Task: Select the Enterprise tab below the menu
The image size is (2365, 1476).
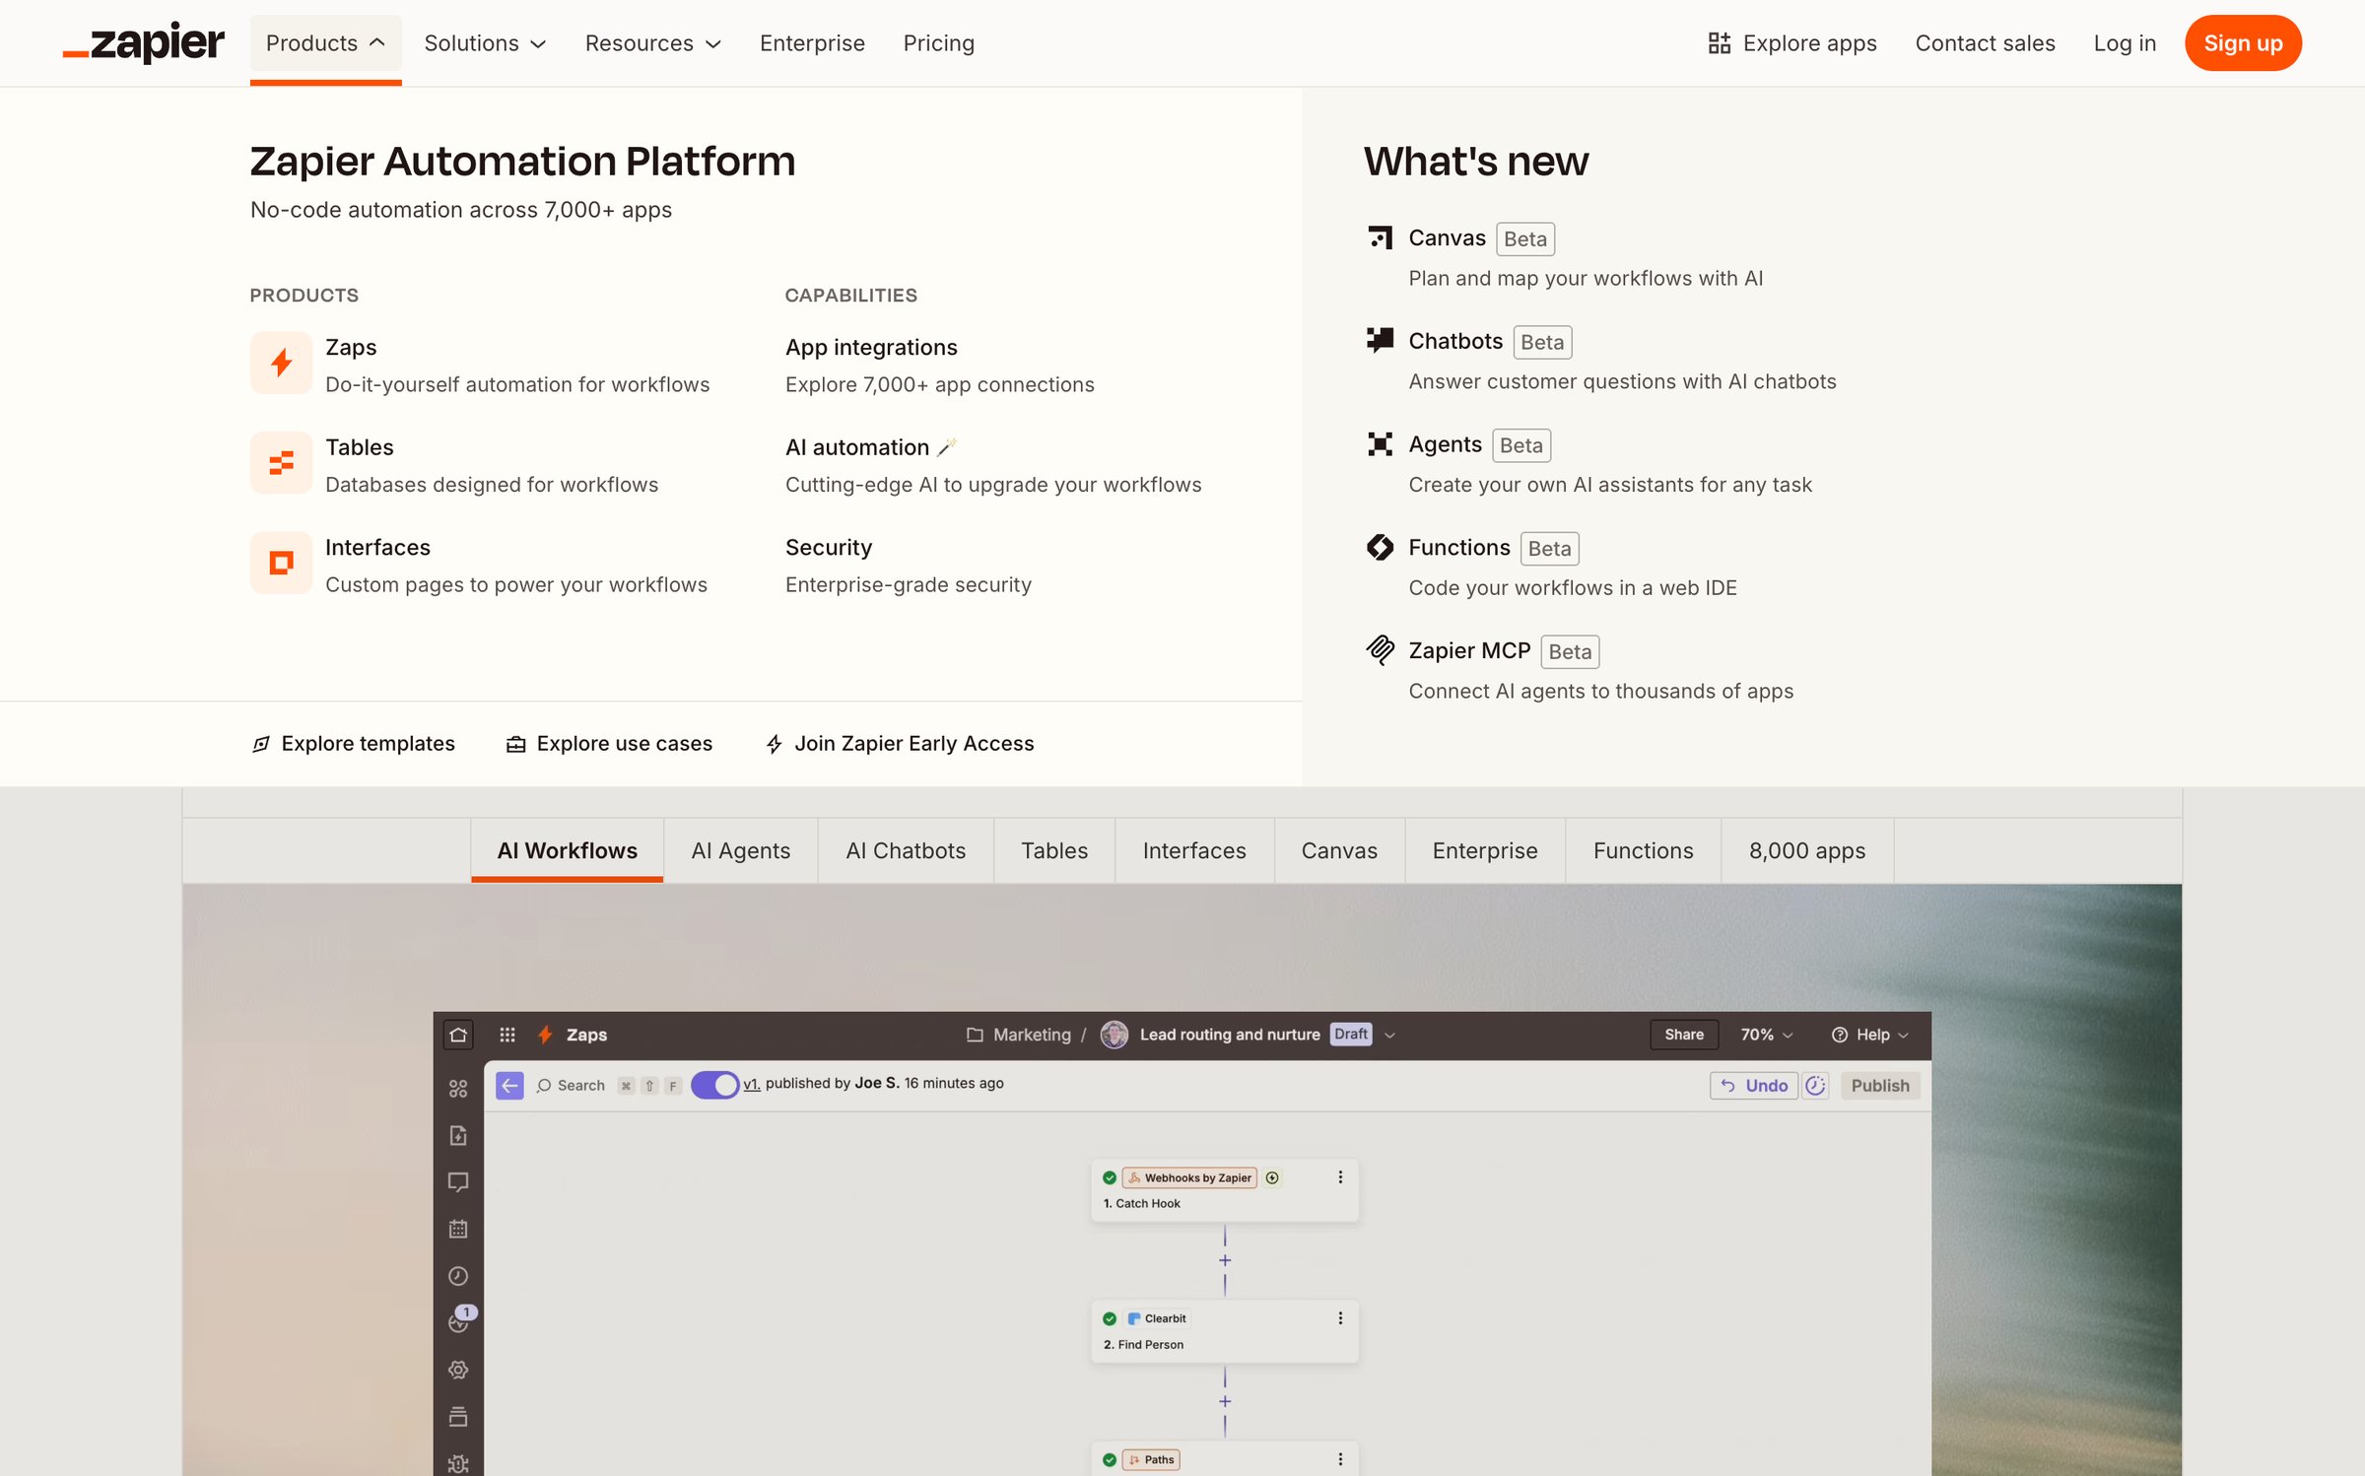Action: click(1485, 850)
